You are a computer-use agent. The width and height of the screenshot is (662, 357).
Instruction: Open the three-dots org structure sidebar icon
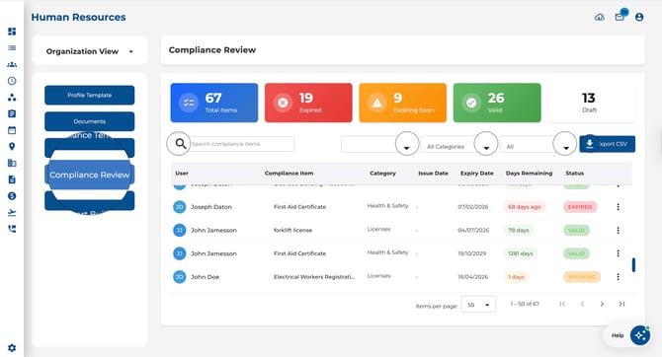[12, 98]
